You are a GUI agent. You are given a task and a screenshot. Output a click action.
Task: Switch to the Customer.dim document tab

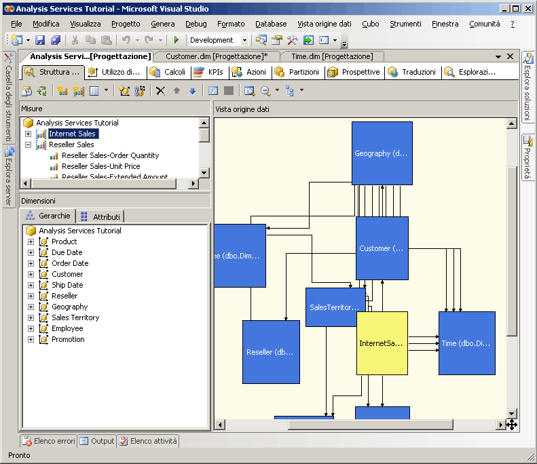tap(217, 56)
